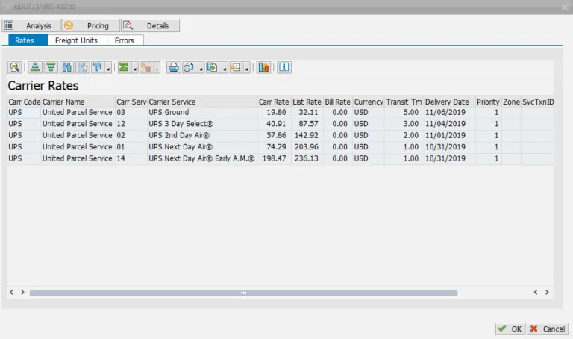Click the Find Next binoculars icon
Image resolution: width=573 pixels, height=339 pixels.
pyautogui.click(x=83, y=67)
